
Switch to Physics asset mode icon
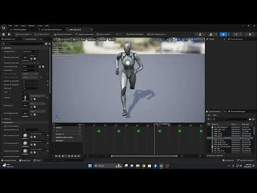pyautogui.click(x=250, y=34)
